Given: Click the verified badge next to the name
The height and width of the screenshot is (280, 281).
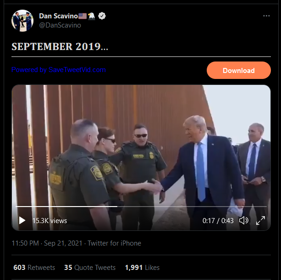Looking at the screenshot, I should coord(102,16).
